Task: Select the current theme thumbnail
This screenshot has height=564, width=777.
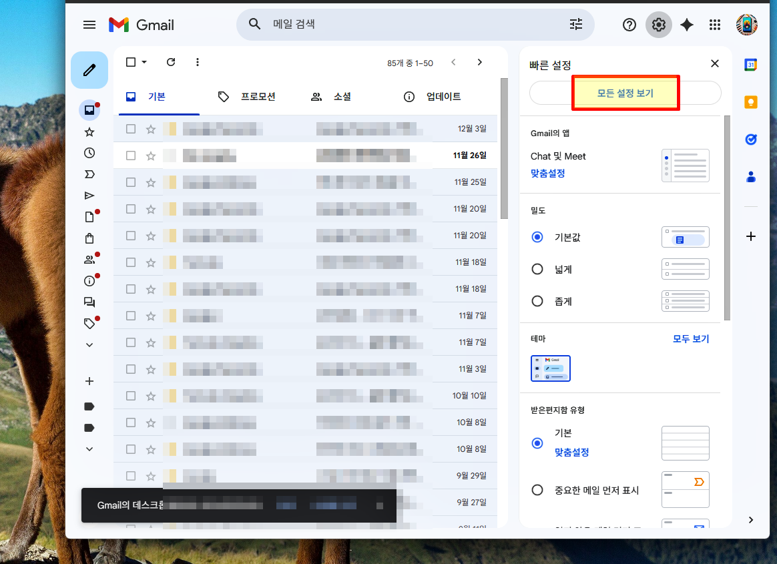Action: [551, 368]
